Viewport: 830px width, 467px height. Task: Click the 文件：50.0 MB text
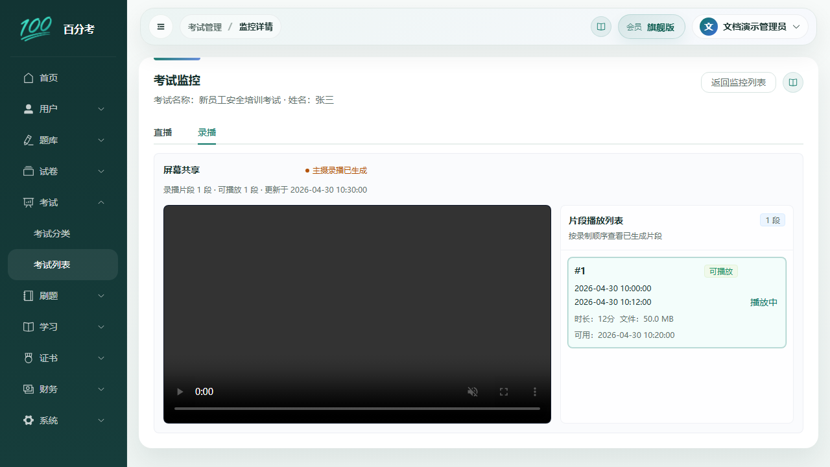coord(646,319)
